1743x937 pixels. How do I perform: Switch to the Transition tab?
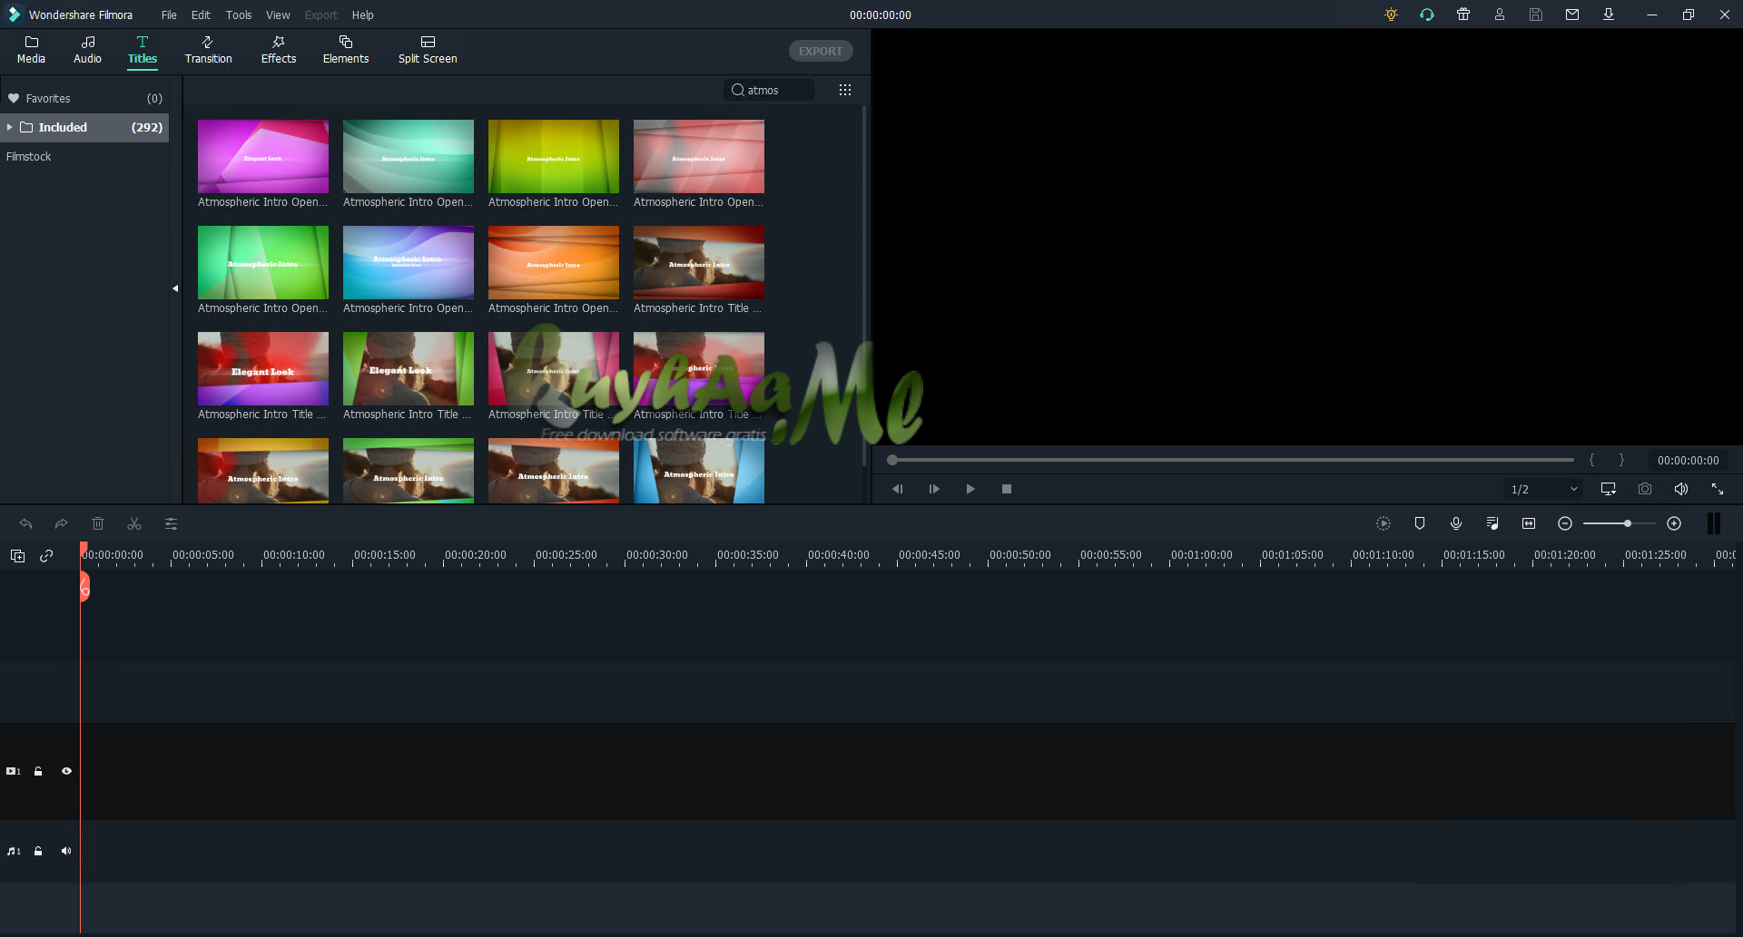(208, 50)
